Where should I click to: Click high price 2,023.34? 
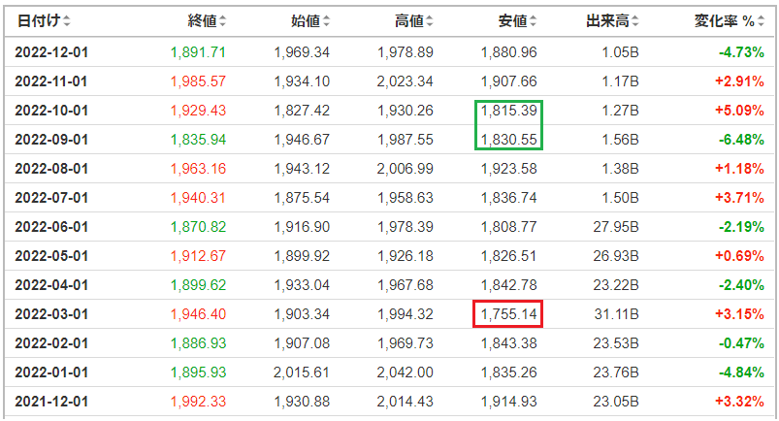pyautogui.click(x=405, y=81)
